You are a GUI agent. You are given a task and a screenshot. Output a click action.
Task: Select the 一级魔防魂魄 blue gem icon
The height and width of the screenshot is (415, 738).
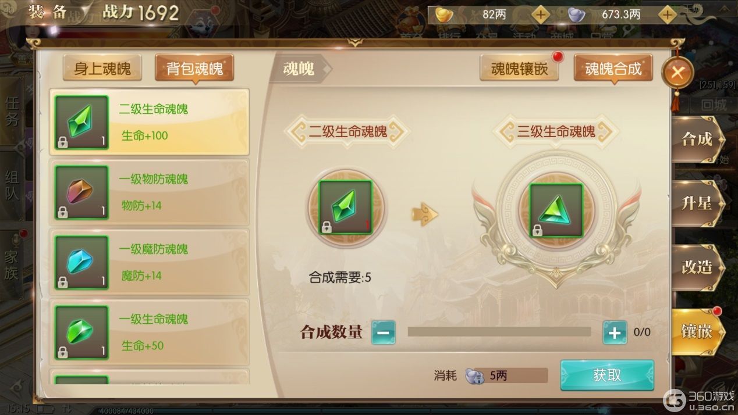coord(81,263)
